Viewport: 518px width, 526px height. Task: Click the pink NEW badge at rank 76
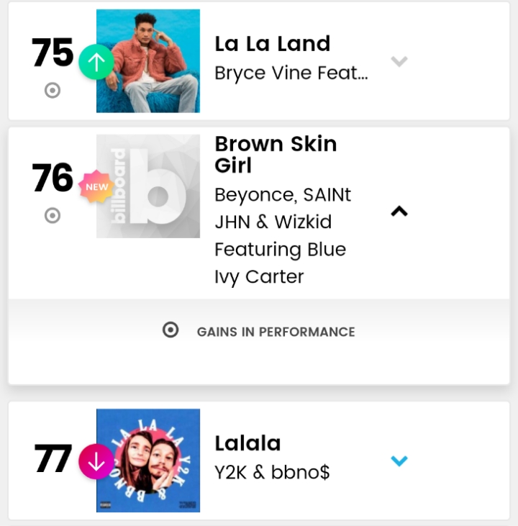tap(96, 186)
